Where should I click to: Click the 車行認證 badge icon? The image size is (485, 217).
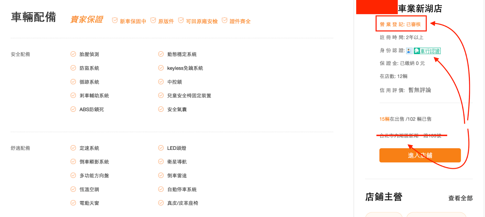427,51
